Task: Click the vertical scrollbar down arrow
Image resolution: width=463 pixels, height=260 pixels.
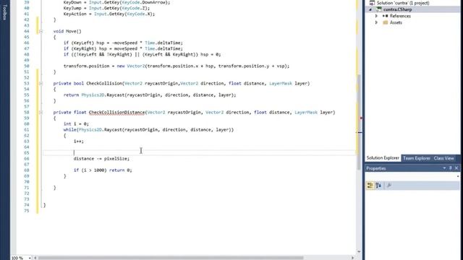Action: (x=359, y=252)
